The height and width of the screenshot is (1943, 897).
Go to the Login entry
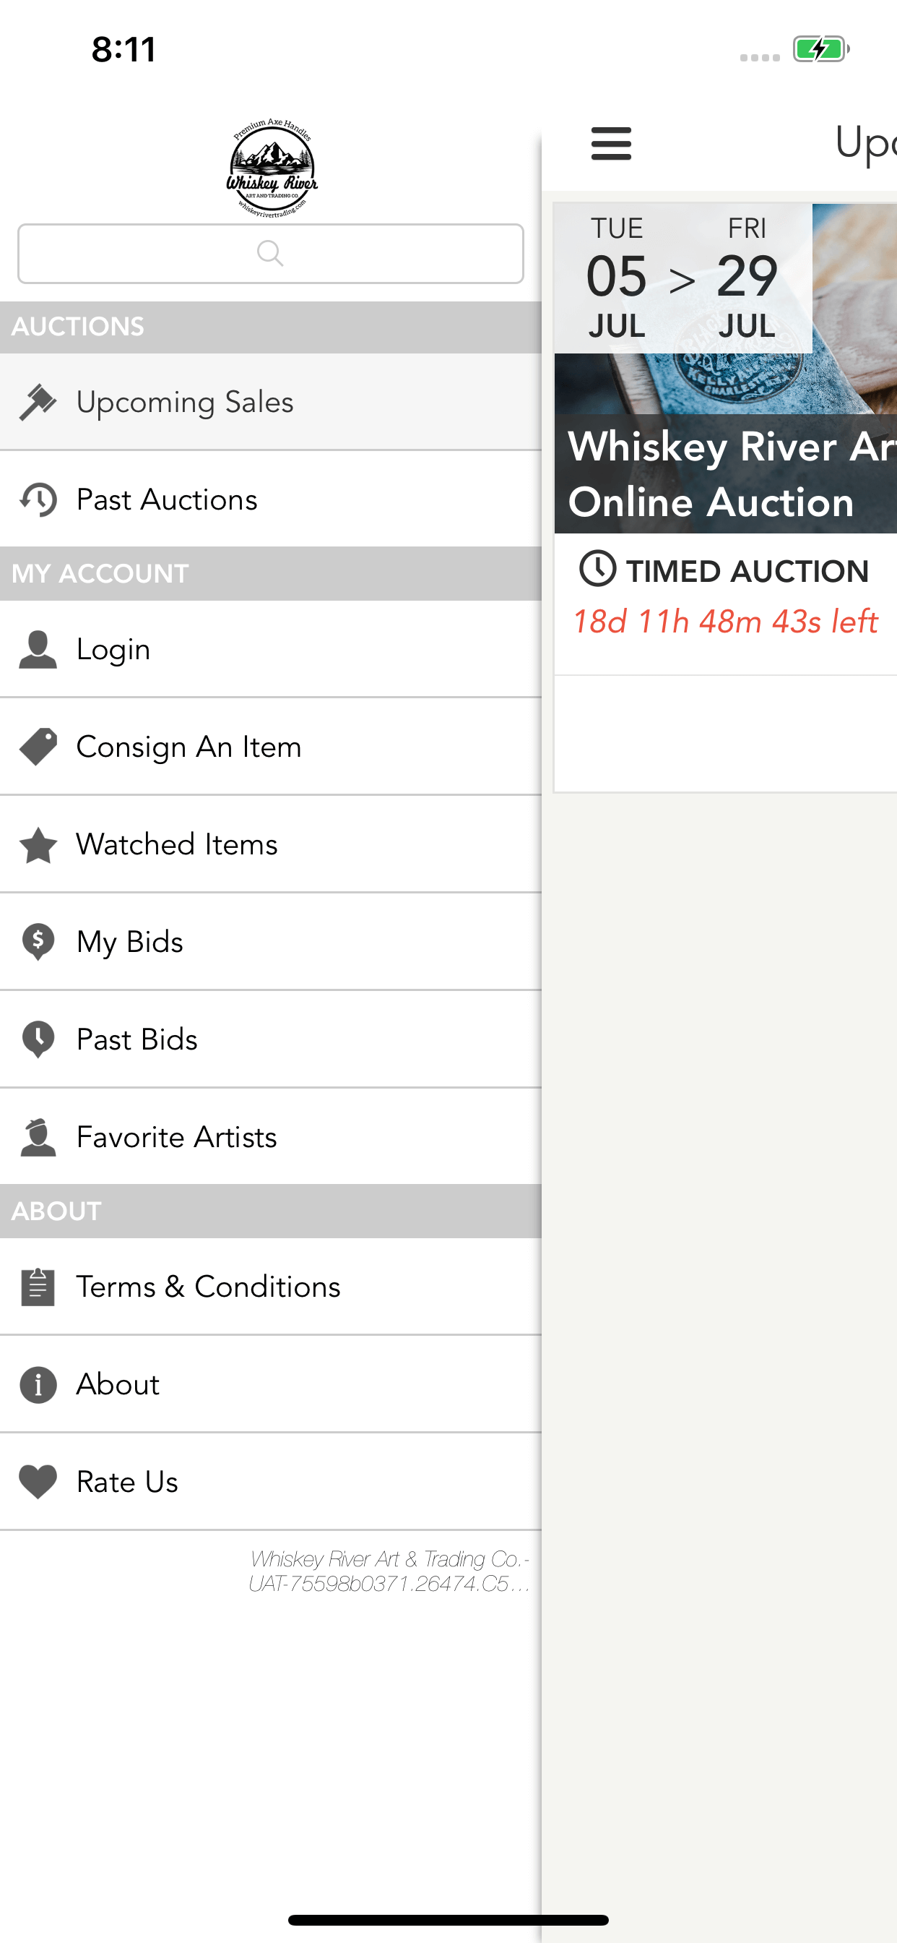pos(271,649)
